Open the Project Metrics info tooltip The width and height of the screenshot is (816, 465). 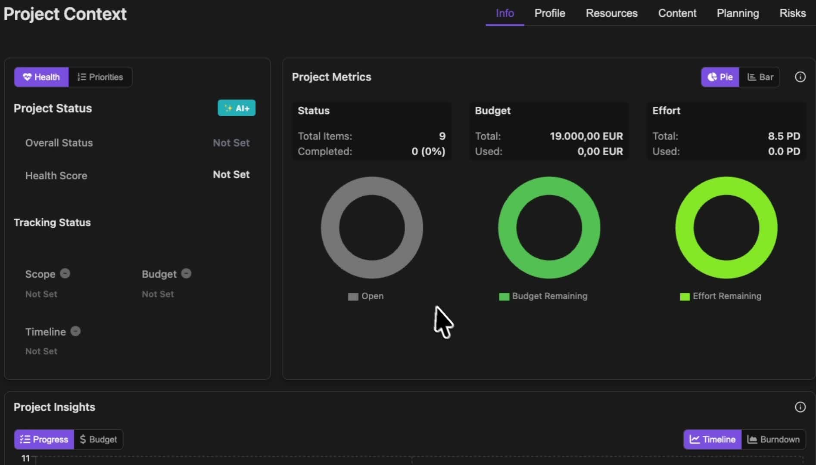pos(800,77)
